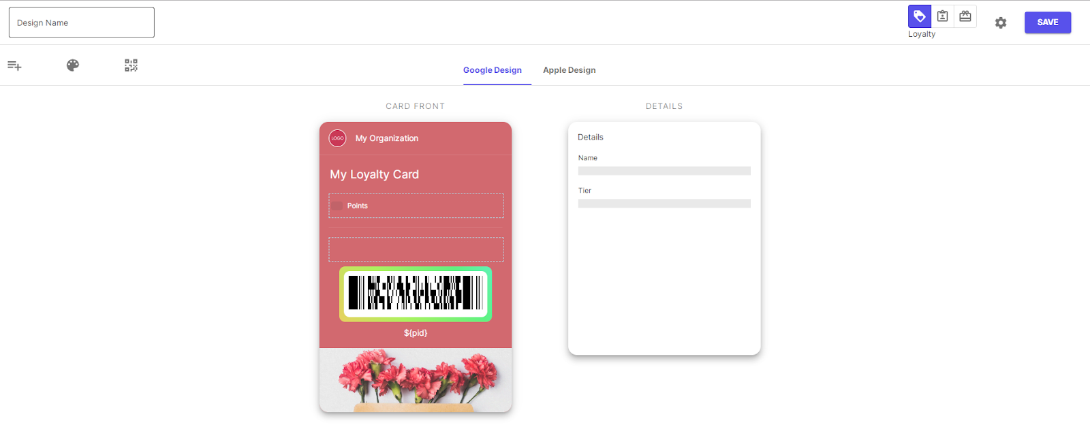Click the My Organization text

(387, 138)
